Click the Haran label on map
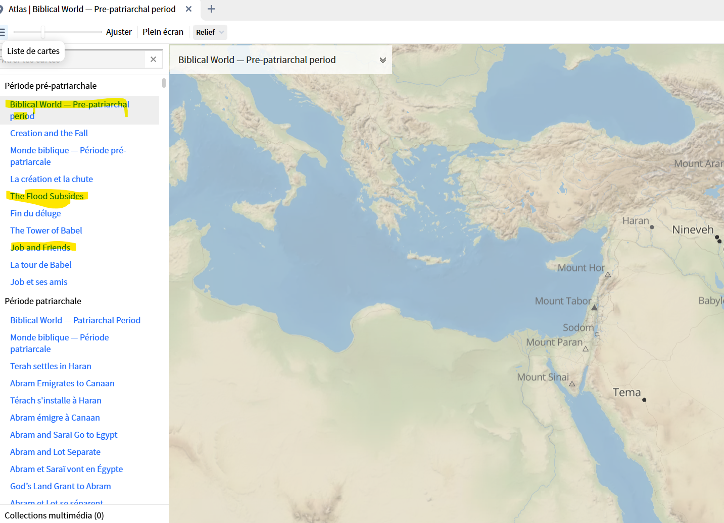 click(636, 220)
